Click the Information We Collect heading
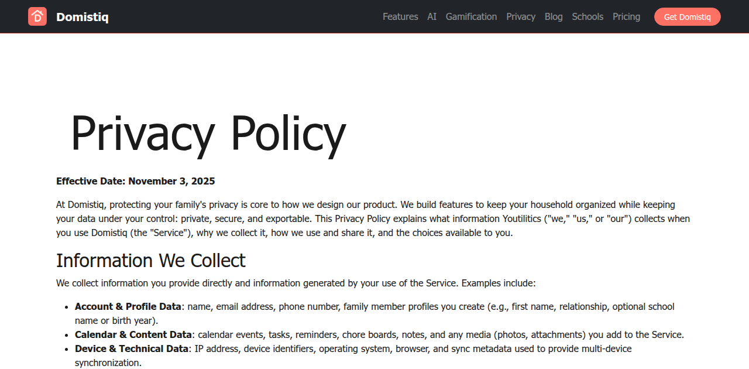The width and height of the screenshot is (749, 369). (x=151, y=260)
